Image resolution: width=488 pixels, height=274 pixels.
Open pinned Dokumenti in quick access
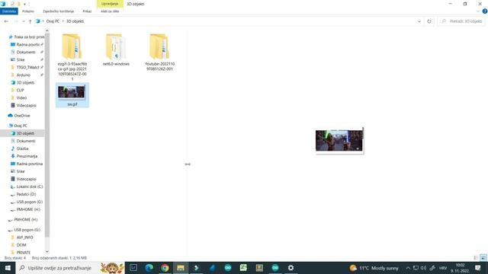click(x=26, y=53)
